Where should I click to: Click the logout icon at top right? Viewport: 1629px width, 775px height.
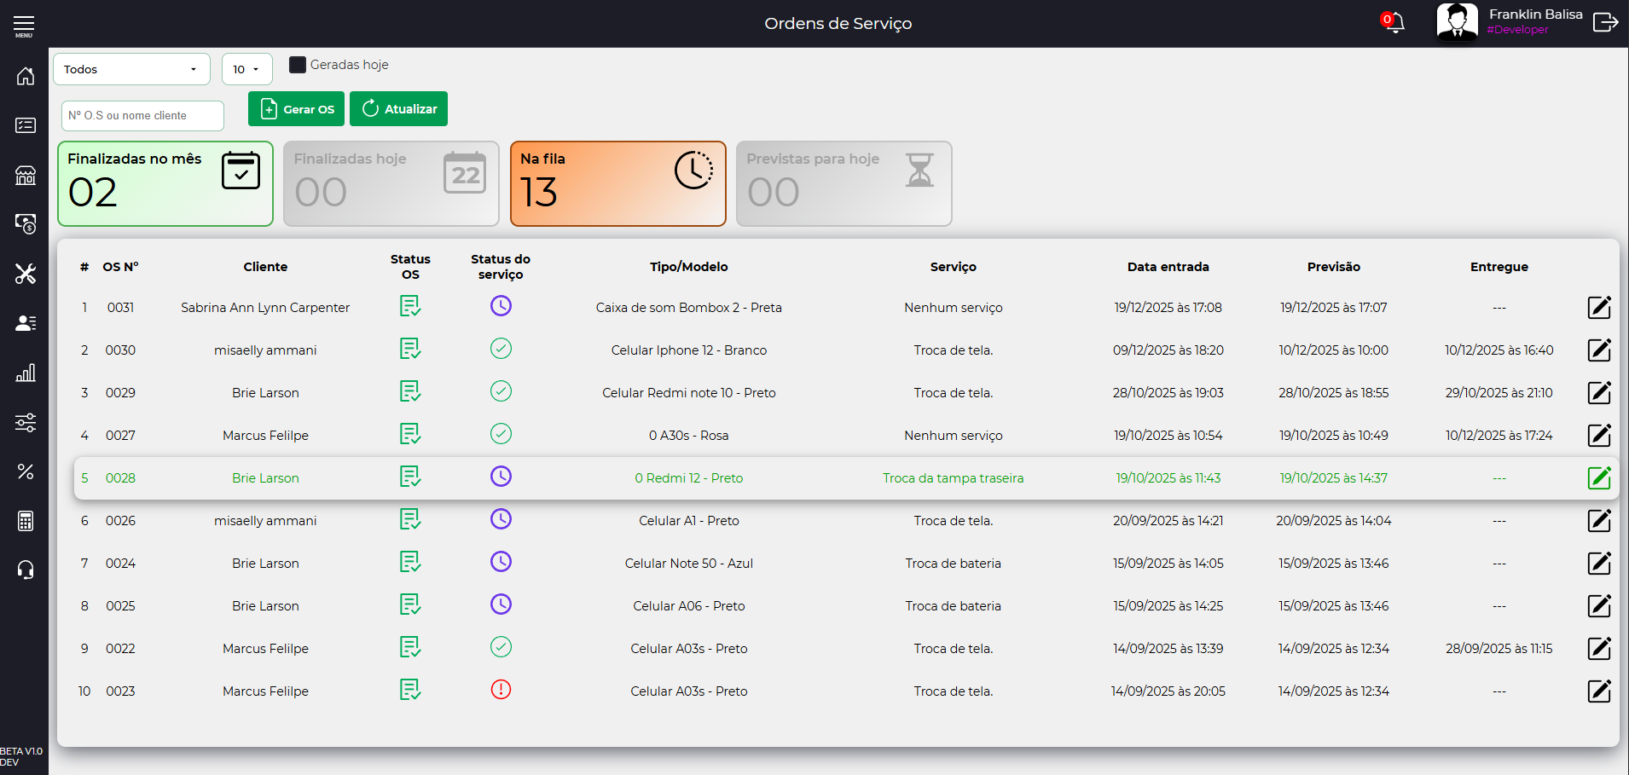1605,23
